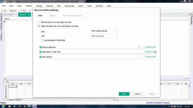The height and width of the screenshot is (108, 193).
Task: Open the Use dropdown showing HPE Mobile Center
Action: pos(104,31)
